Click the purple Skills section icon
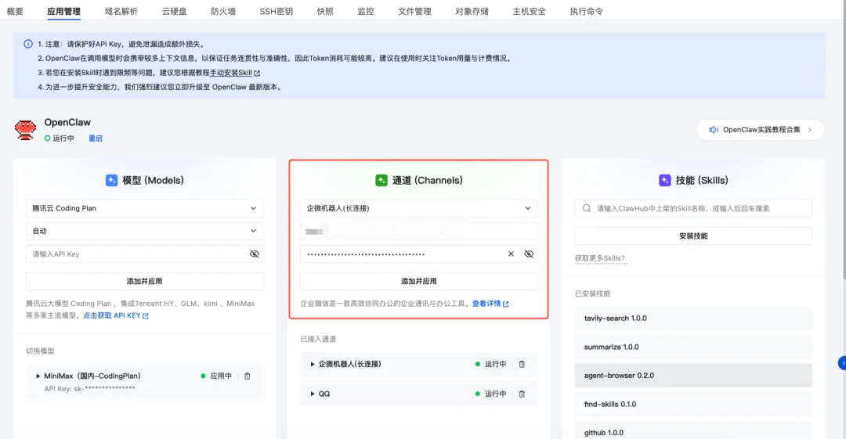The width and height of the screenshot is (846, 439). pyautogui.click(x=665, y=180)
